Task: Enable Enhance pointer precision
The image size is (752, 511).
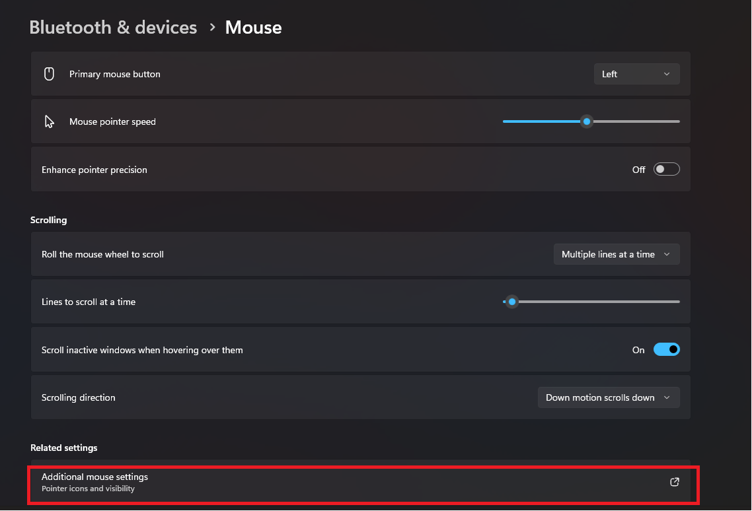Action: [x=666, y=169]
